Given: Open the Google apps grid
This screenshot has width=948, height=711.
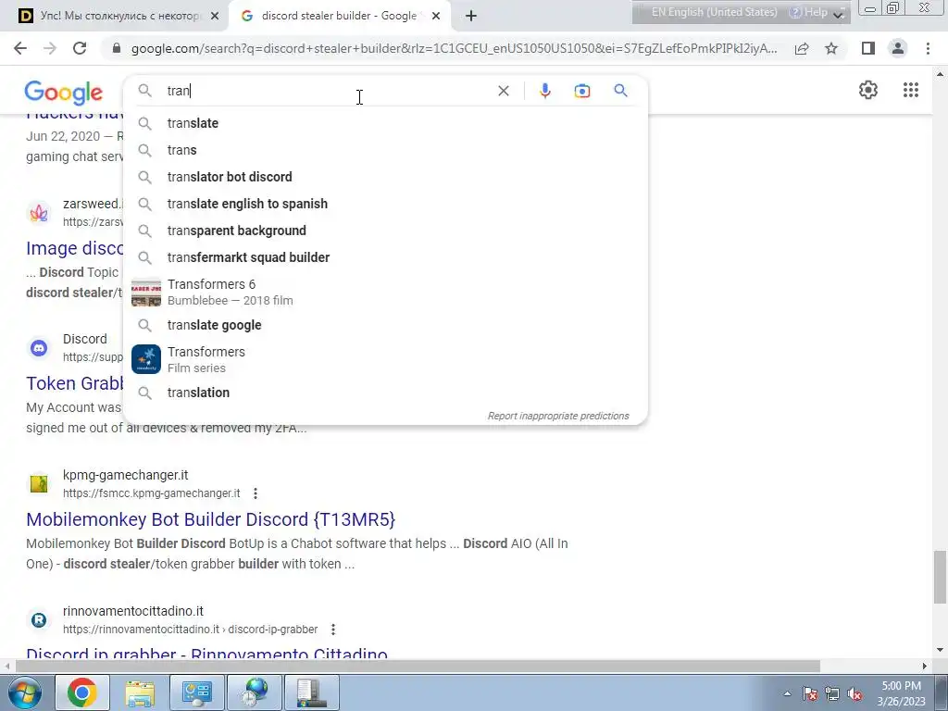Looking at the screenshot, I should point(911,90).
